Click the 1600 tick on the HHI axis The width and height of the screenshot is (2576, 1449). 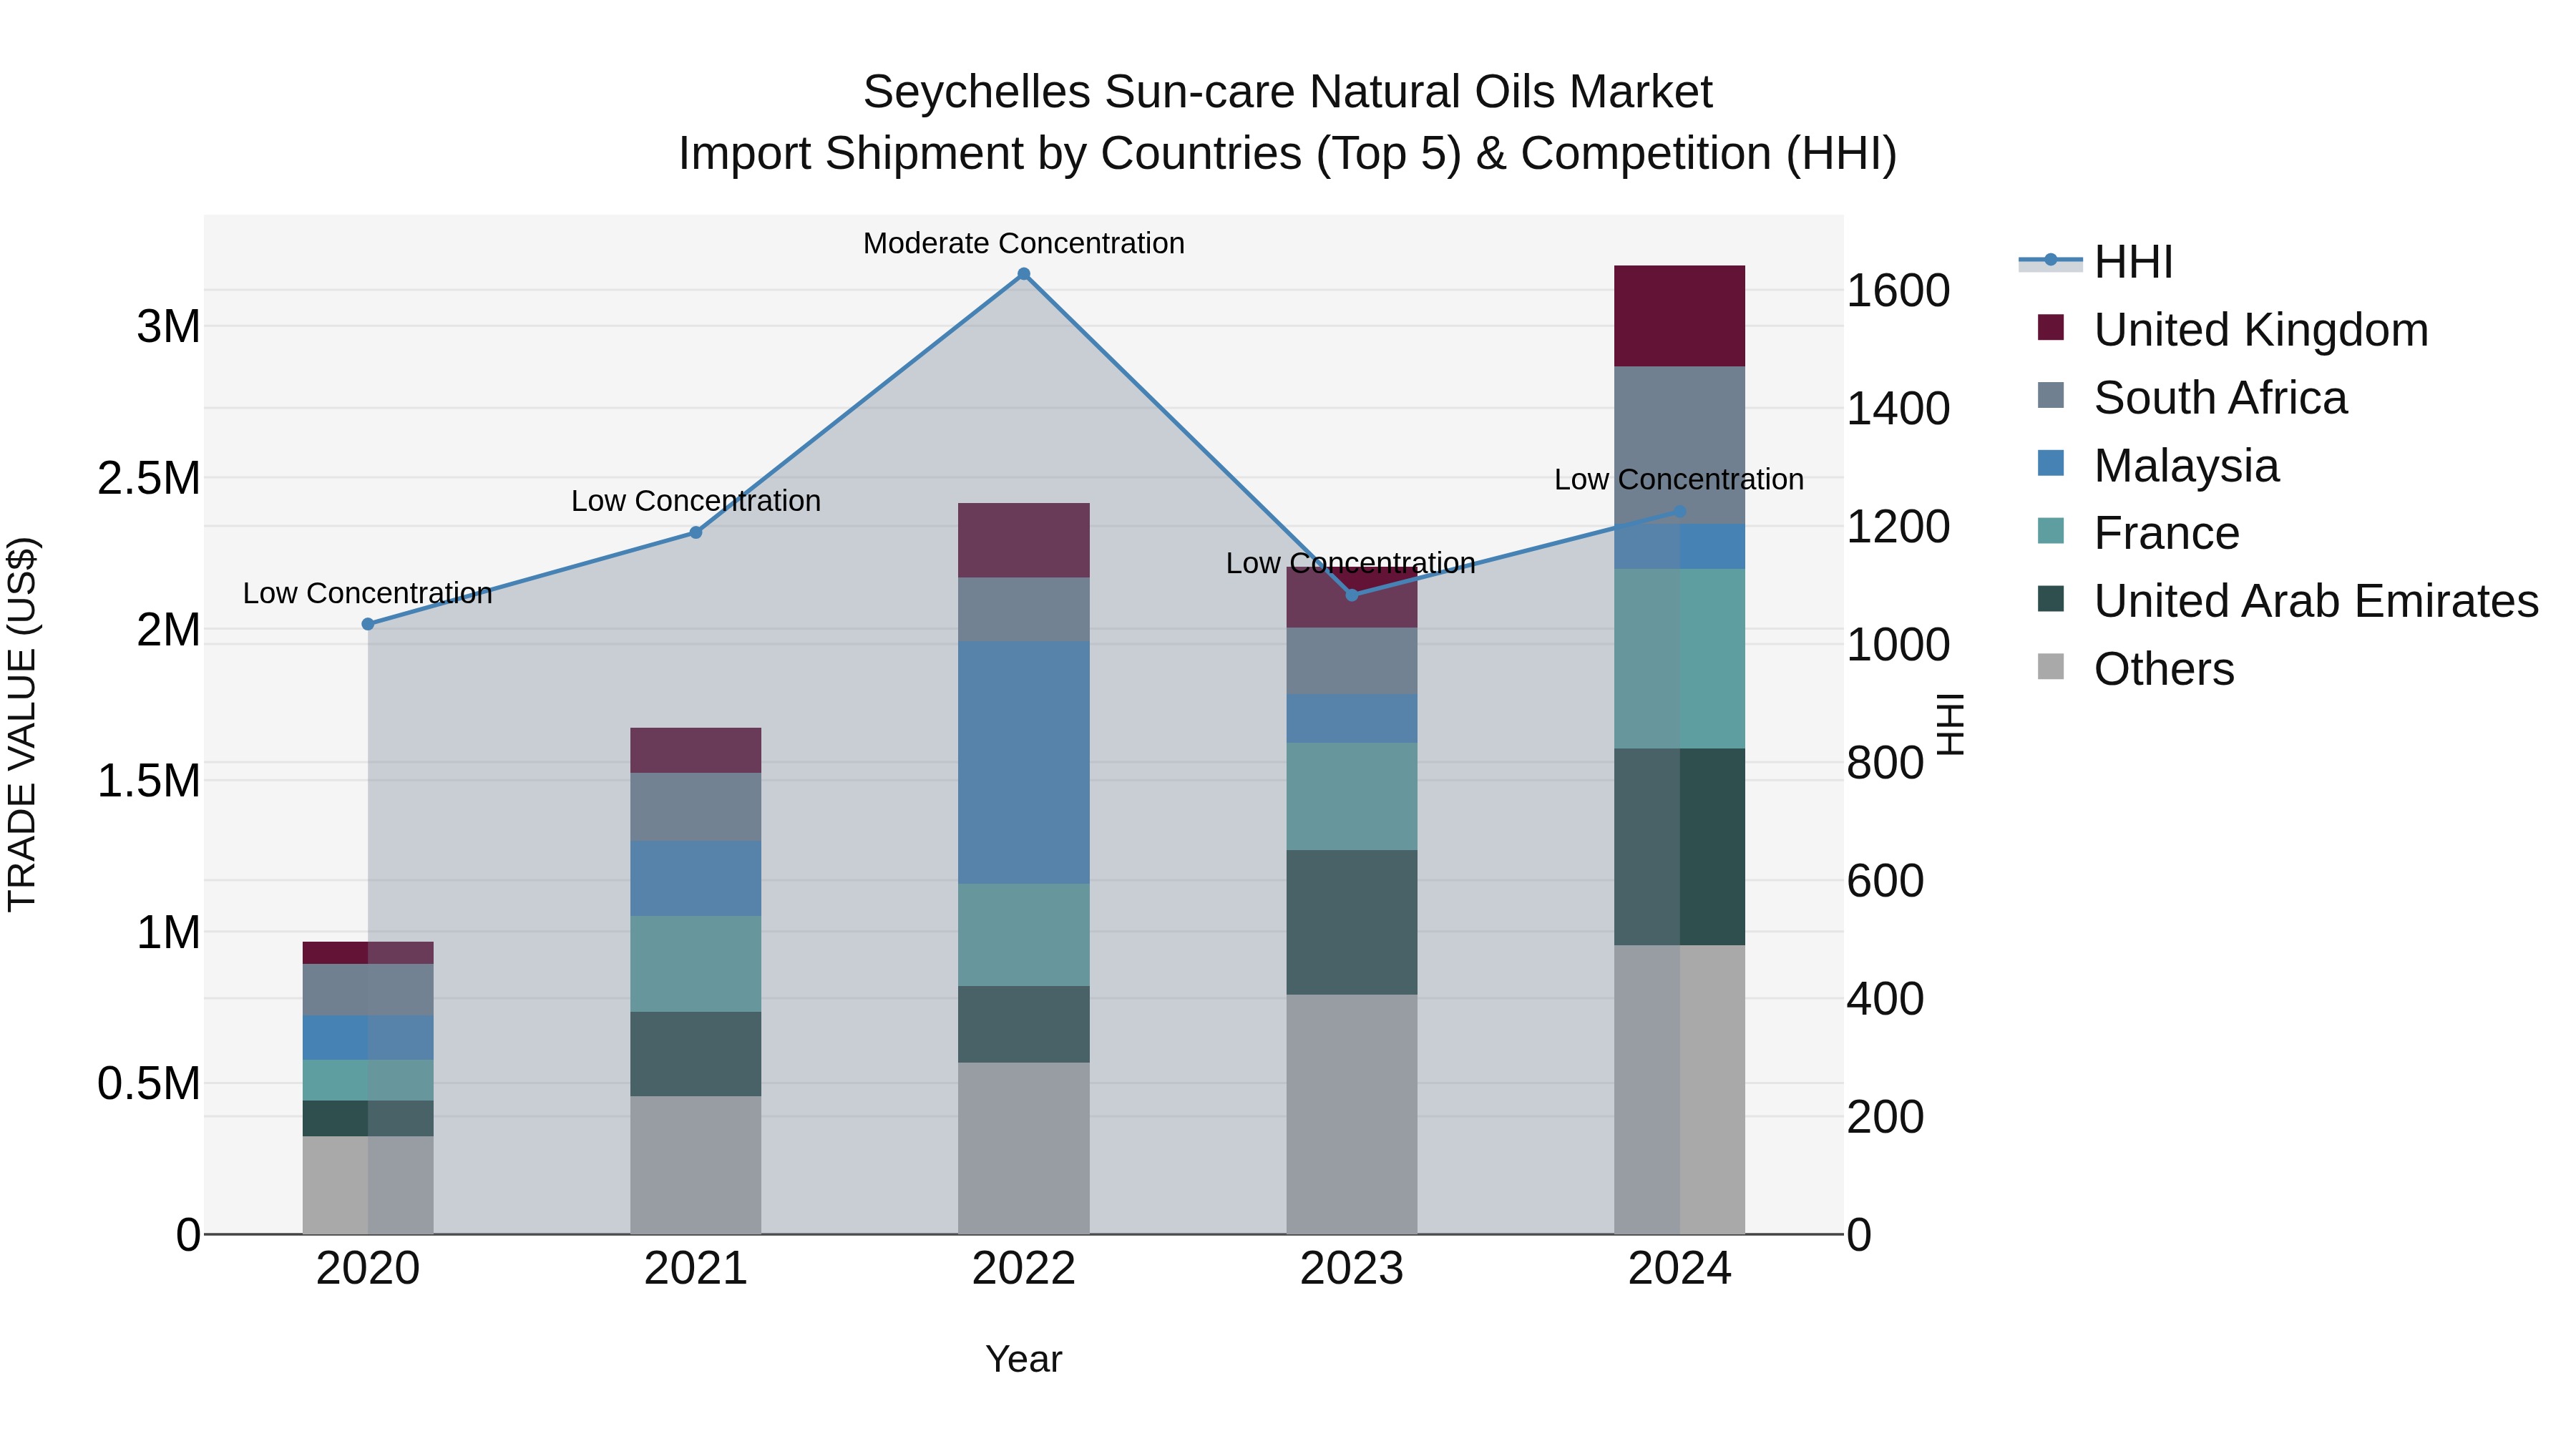pyautogui.click(x=1898, y=291)
